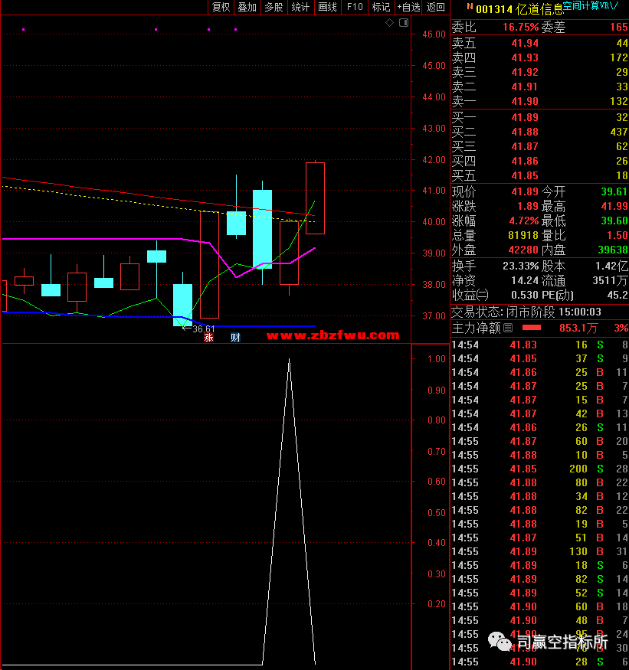Click the diamond icon above the chart
629x670 pixels.
389,23
